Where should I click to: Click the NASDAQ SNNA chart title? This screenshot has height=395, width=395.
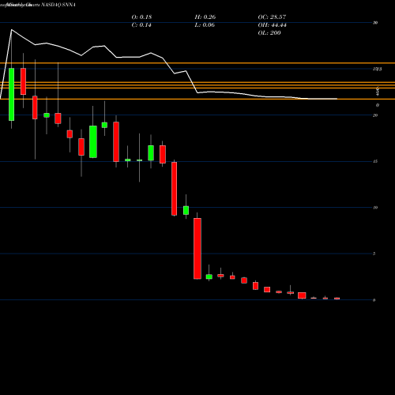click(x=58, y=5)
